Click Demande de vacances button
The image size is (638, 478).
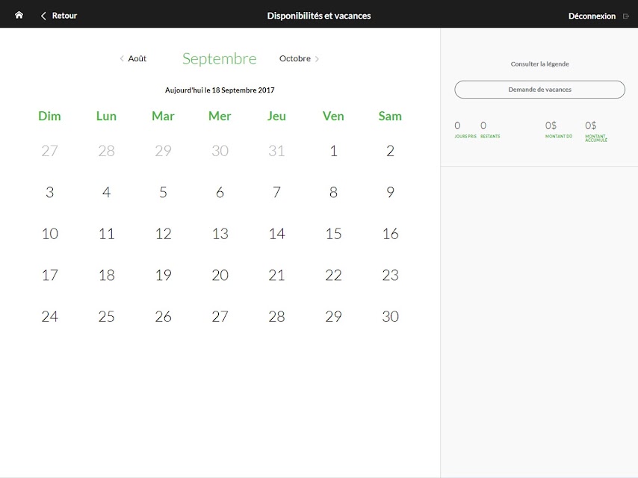539,90
